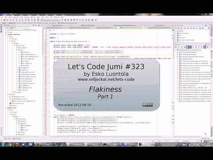Click the Redo toolbar icon
The height and width of the screenshot is (160, 213).
click(x=13, y=20)
